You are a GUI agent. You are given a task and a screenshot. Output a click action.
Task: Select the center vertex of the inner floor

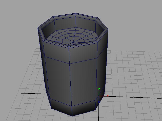73,42
